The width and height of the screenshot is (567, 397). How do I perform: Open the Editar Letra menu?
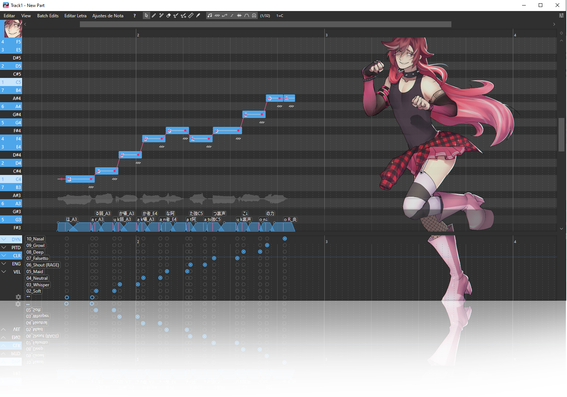(x=75, y=15)
